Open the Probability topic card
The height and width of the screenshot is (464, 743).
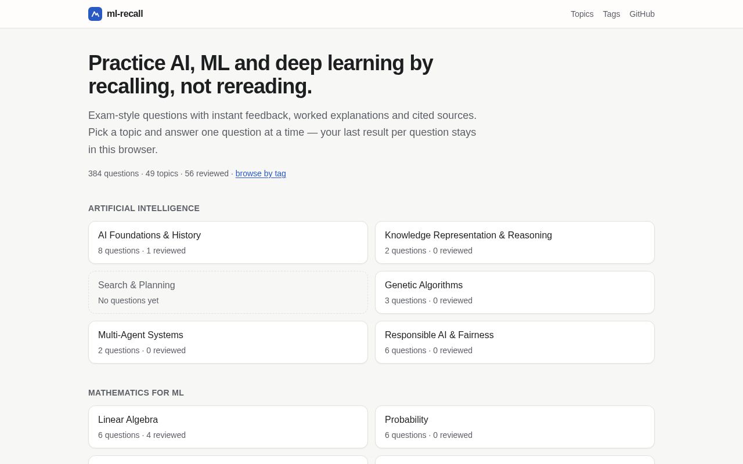click(x=515, y=427)
